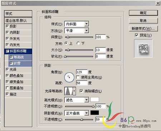Open the 高光模式 滤色 dropdown

tap(77, 100)
